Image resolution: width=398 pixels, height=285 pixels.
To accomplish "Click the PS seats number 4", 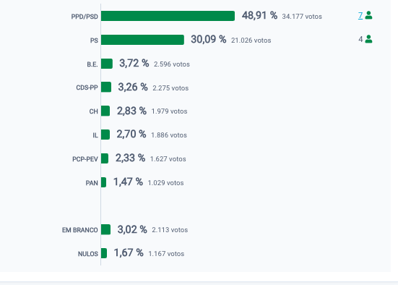I will 360,39.
